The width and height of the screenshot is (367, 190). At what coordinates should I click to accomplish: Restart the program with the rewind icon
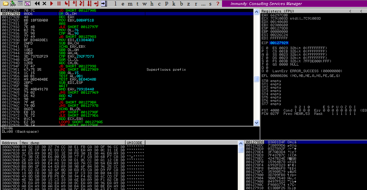38,4
